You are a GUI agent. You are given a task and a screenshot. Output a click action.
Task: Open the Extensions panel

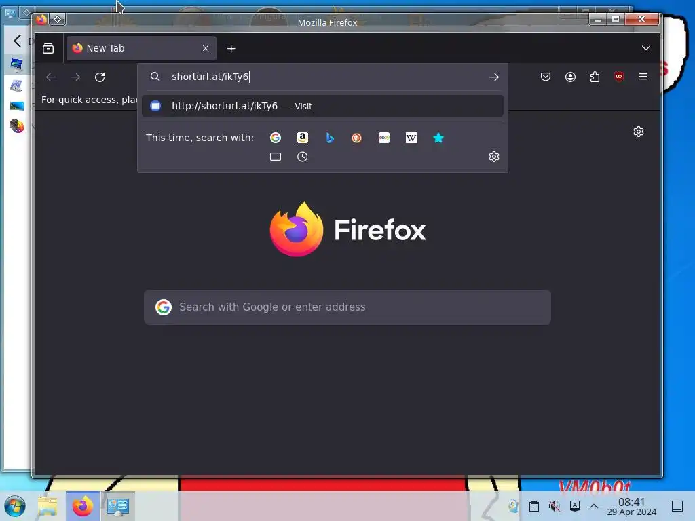pyautogui.click(x=595, y=77)
